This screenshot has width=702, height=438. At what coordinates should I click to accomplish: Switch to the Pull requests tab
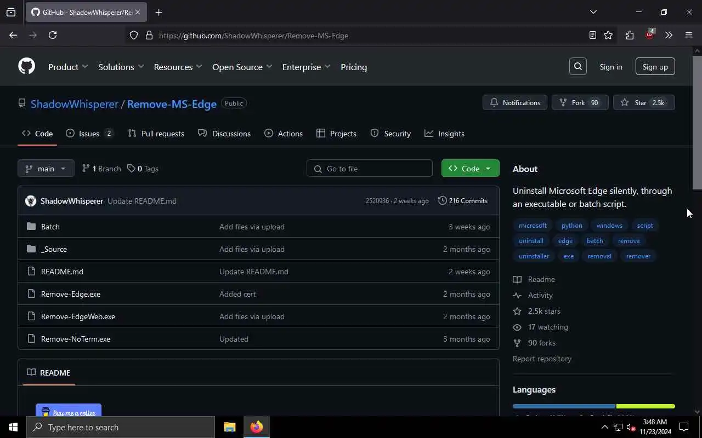[156, 134]
